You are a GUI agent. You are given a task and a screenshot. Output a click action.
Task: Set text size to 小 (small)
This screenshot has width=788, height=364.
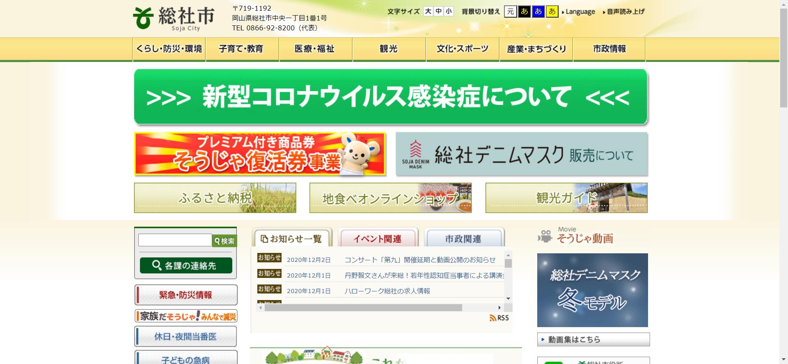[x=449, y=11]
